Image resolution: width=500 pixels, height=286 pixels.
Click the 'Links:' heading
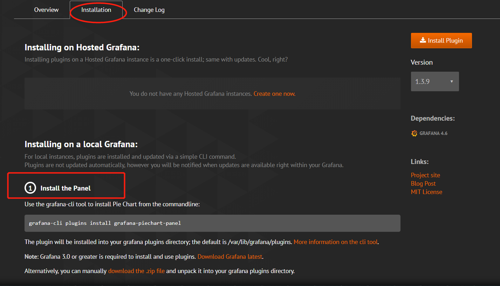click(420, 162)
